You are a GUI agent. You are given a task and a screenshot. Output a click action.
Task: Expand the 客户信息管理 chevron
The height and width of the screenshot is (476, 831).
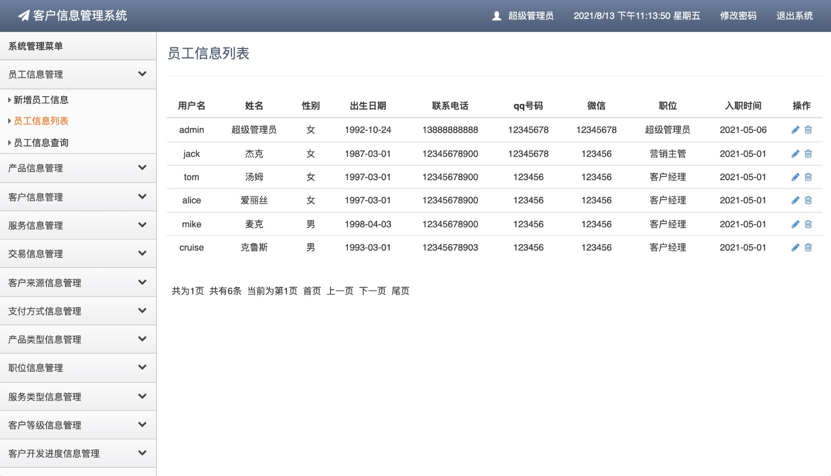(x=142, y=197)
